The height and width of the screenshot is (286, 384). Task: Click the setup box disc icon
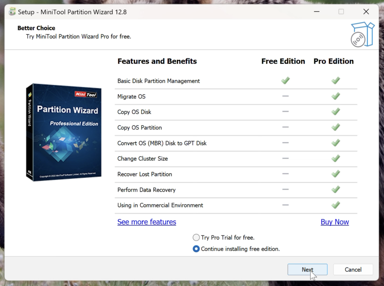click(362, 35)
